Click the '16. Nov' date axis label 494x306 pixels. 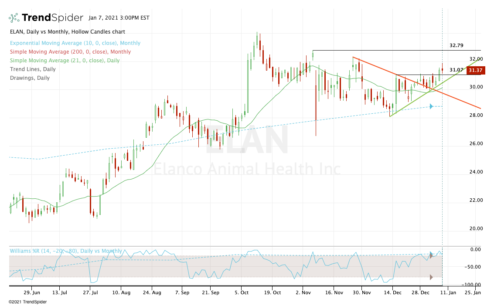tap(334, 292)
